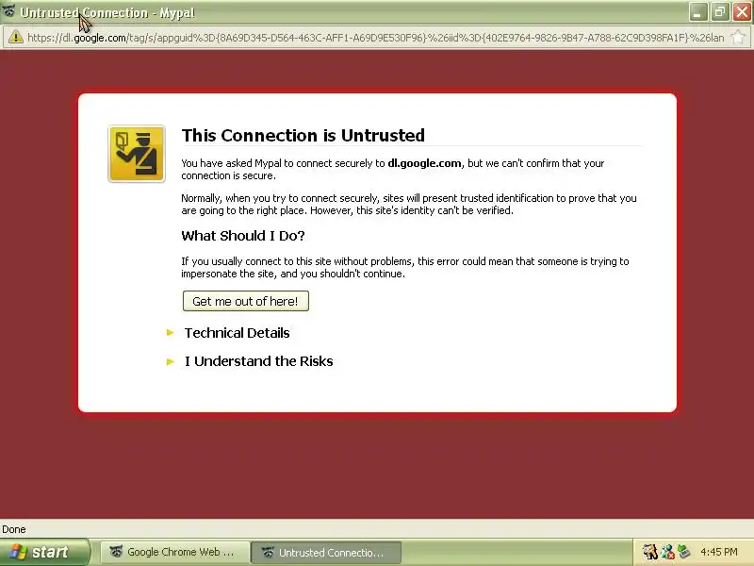The image size is (754, 566).
Task: Click the URL address bar field
Action: 375,38
